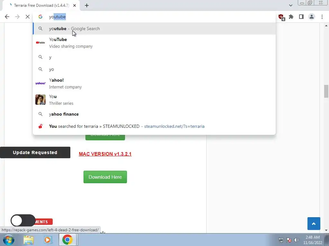Select the YouTube Video sharing company suggestion
This screenshot has height=246, width=329.
[154, 43]
